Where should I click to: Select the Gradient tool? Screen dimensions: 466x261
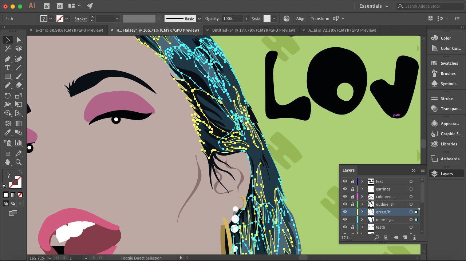[x=19, y=124]
